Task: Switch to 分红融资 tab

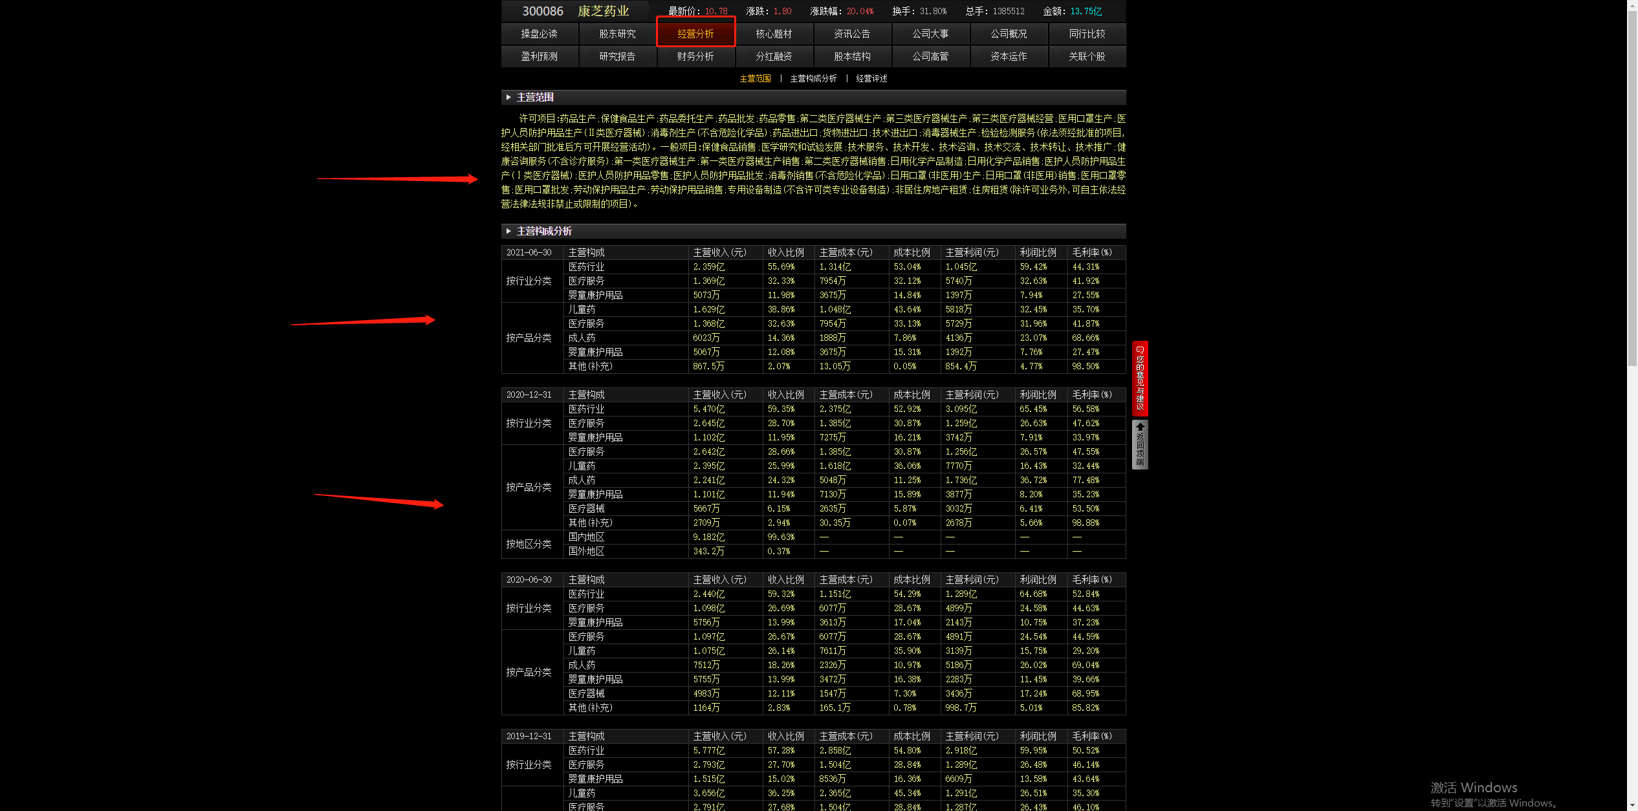Action: [x=774, y=56]
